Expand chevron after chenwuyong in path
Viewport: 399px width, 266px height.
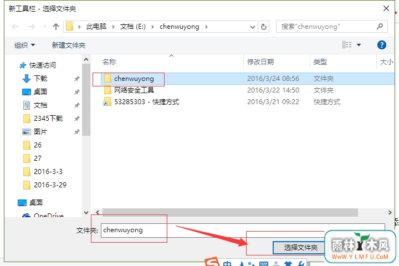pos(206,27)
